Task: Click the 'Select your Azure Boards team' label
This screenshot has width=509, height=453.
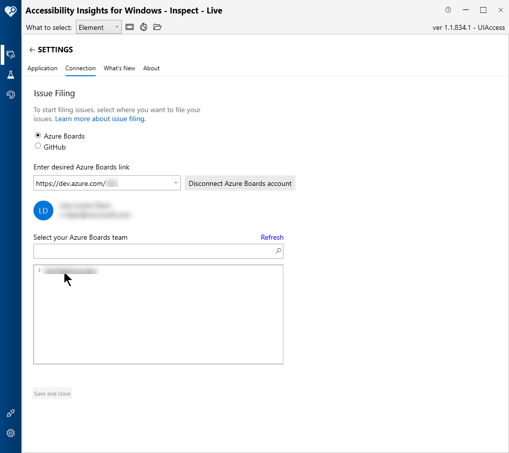Action: click(80, 237)
